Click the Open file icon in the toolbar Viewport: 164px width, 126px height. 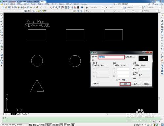click(x=6, y=7)
